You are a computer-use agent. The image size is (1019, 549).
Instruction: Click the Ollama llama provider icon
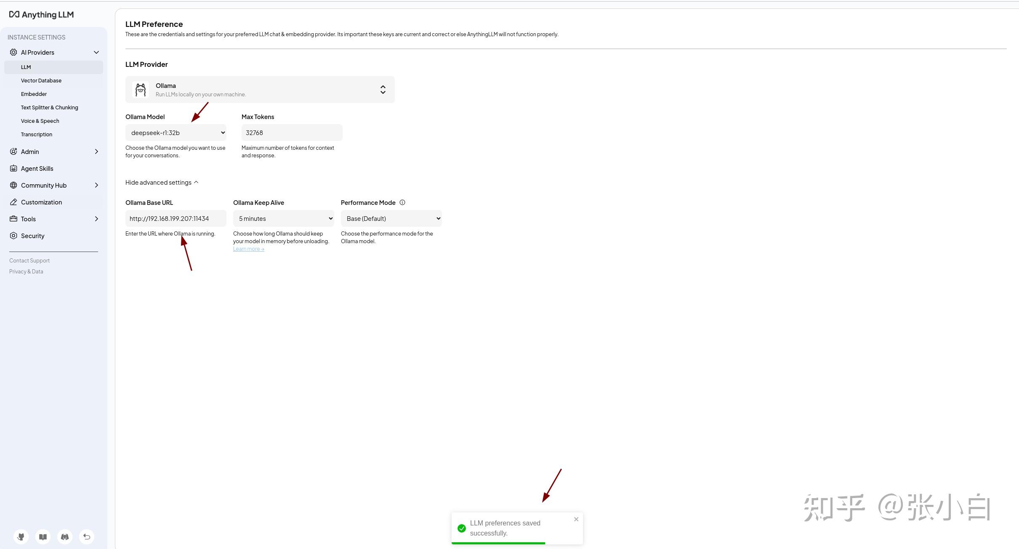coord(141,90)
